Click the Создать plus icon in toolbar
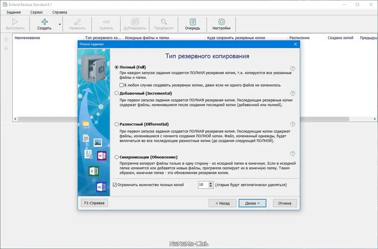Screen dimensions: 378x249 44,22
